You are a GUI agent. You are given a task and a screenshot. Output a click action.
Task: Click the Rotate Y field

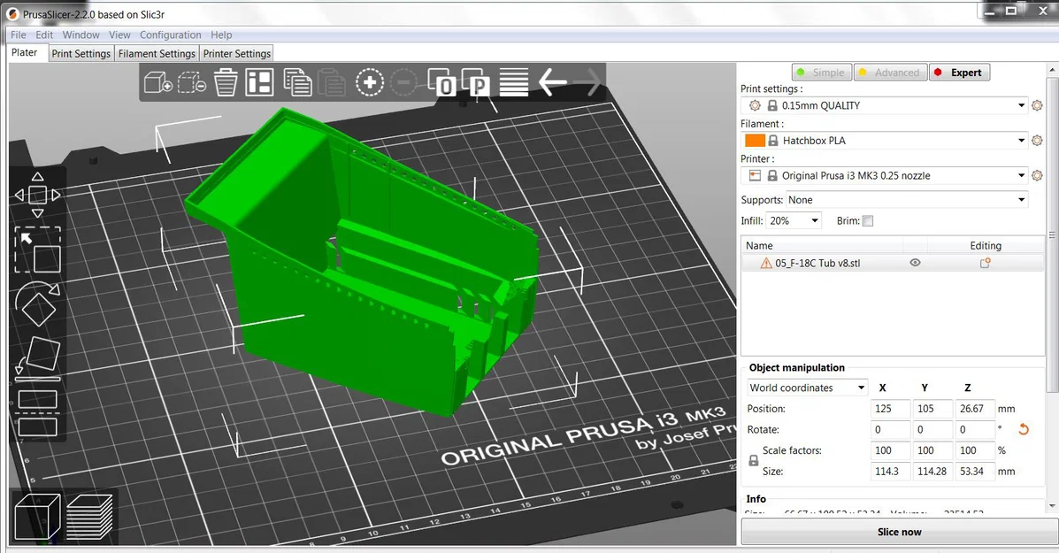(x=932, y=429)
